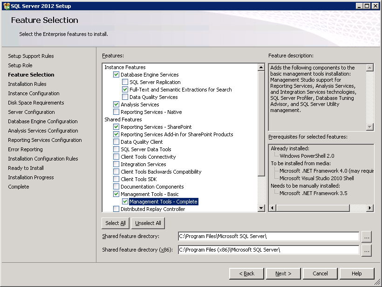Proceed with the Next button
Screen dimensions: 382x287
coord(283,273)
